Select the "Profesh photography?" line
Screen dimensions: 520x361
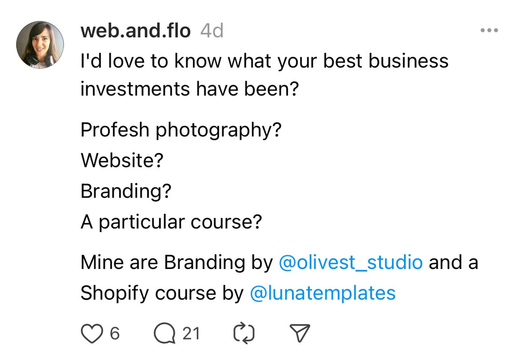coord(181,130)
